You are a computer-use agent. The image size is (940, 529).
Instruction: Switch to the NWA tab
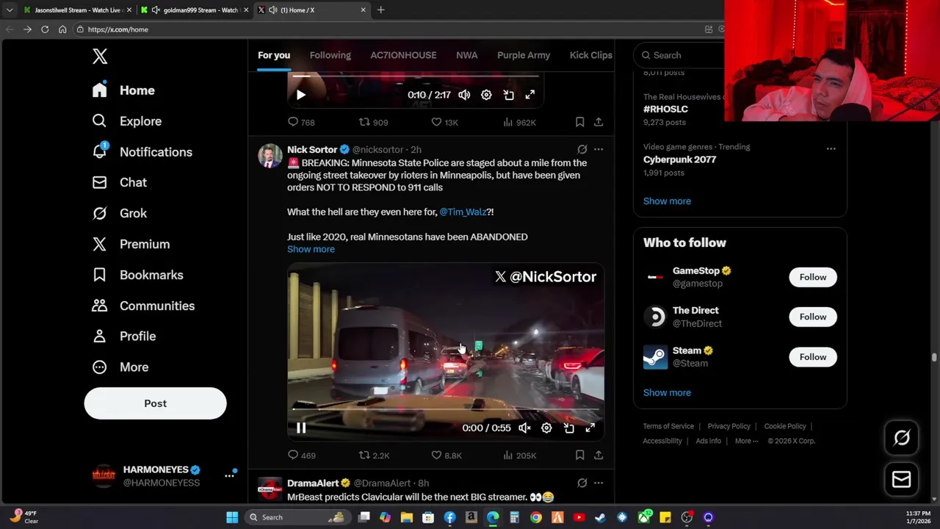coord(467,55)
